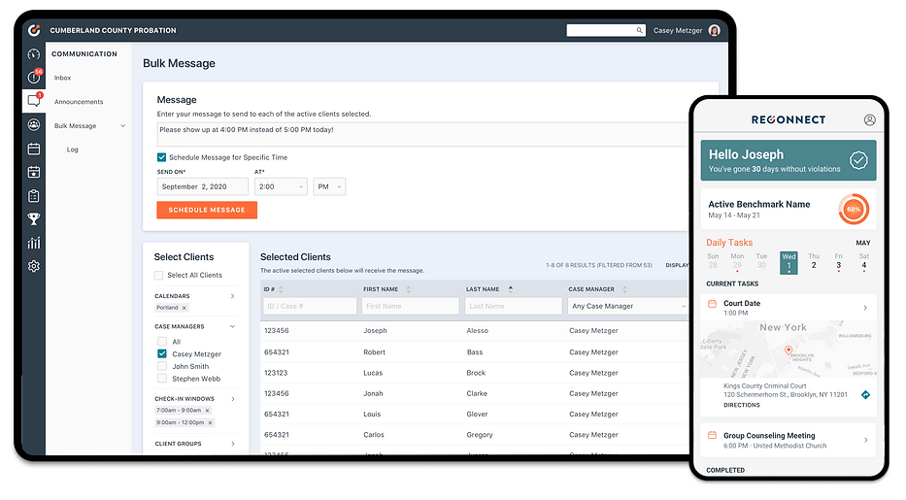Click the First Name filter field

[x=410, y=306]
